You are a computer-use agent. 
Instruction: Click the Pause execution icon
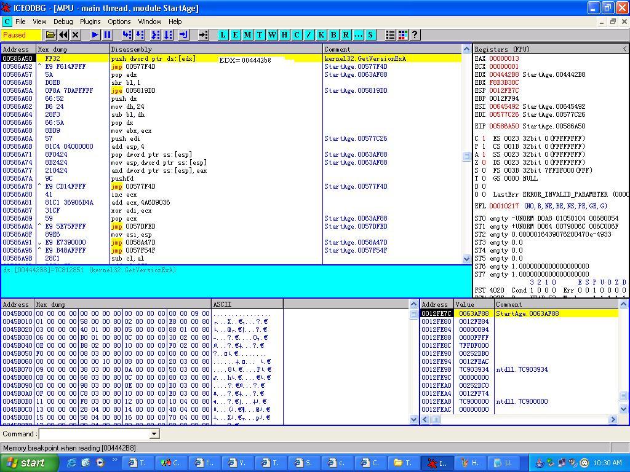[x=107, y=35]
